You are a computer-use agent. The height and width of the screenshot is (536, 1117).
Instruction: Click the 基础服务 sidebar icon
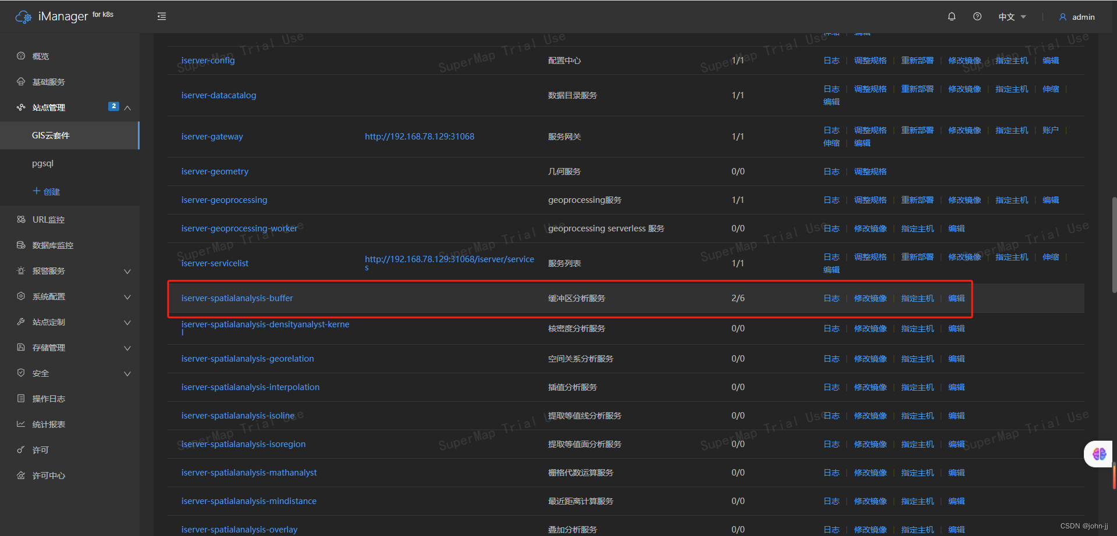point(21,81)
